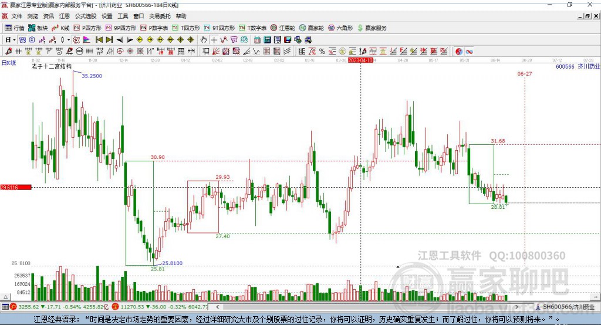Screen dimensions: 601x325
Task: Select the percent % tool
Action: click(322, 52)
